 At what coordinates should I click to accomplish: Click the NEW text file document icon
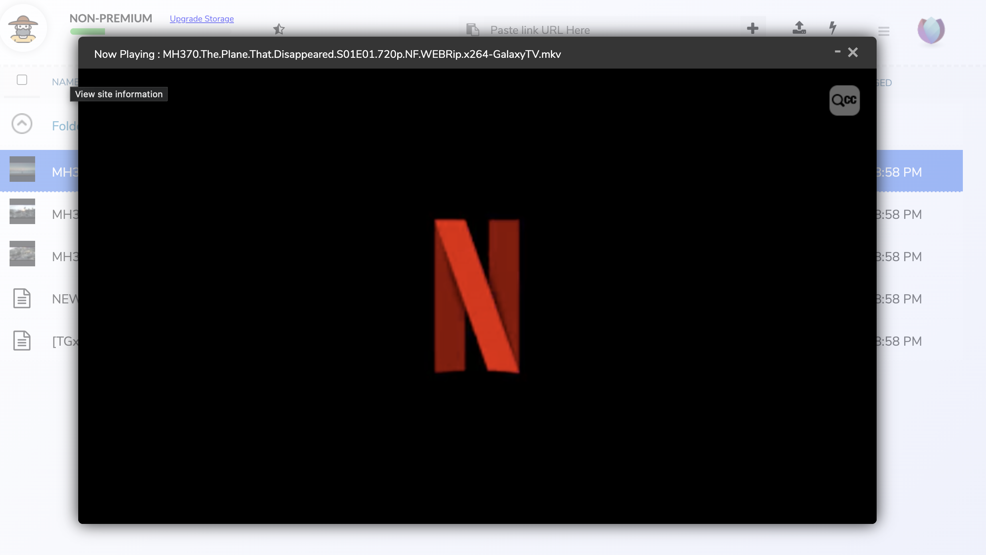tap(22, 298)
